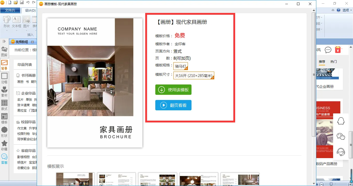Contact support via the WeChat icon
Screen dimensions: 353x186
pos(341,136)
